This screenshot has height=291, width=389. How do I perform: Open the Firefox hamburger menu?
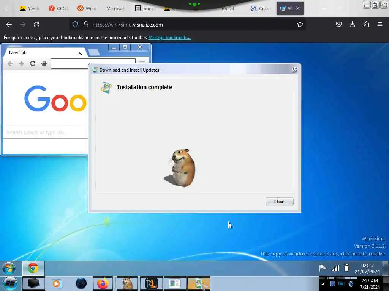coord(380,24)
